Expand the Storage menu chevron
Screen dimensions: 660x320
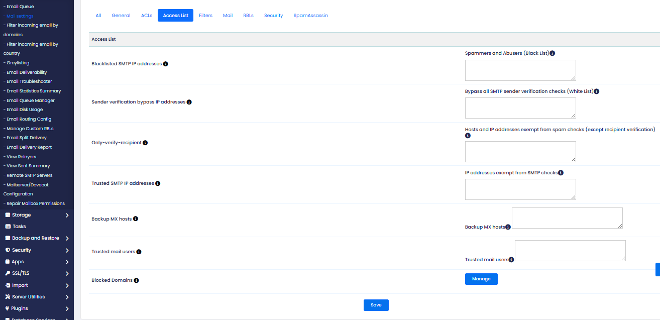coord(67,215)
